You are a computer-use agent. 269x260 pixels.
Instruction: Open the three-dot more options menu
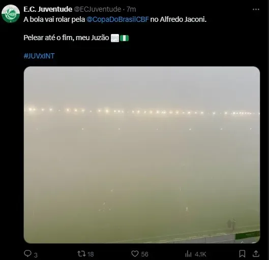[x=256, y=10]
